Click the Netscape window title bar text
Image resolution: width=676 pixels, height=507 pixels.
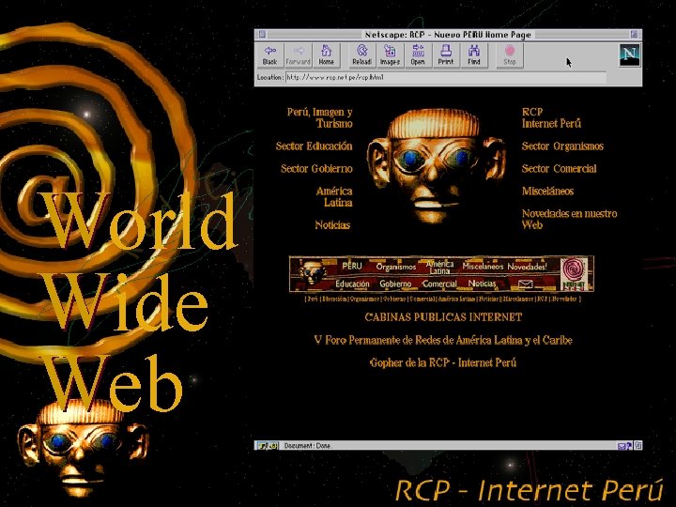[448, 35]
